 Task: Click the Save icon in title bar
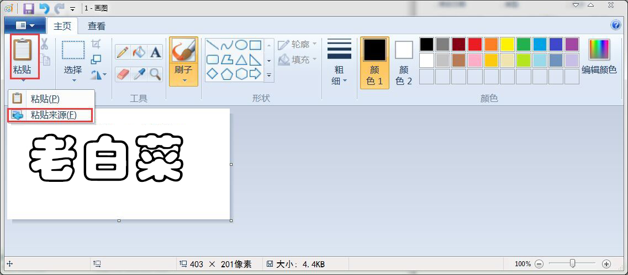28,8
